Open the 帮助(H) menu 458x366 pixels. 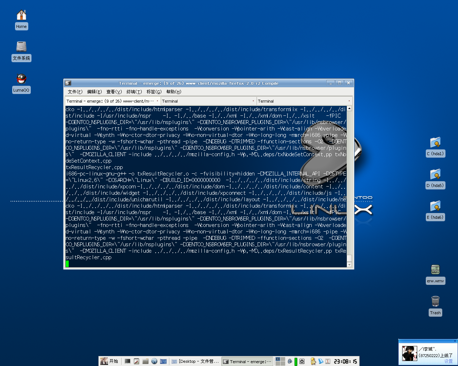tap(174, 92)
